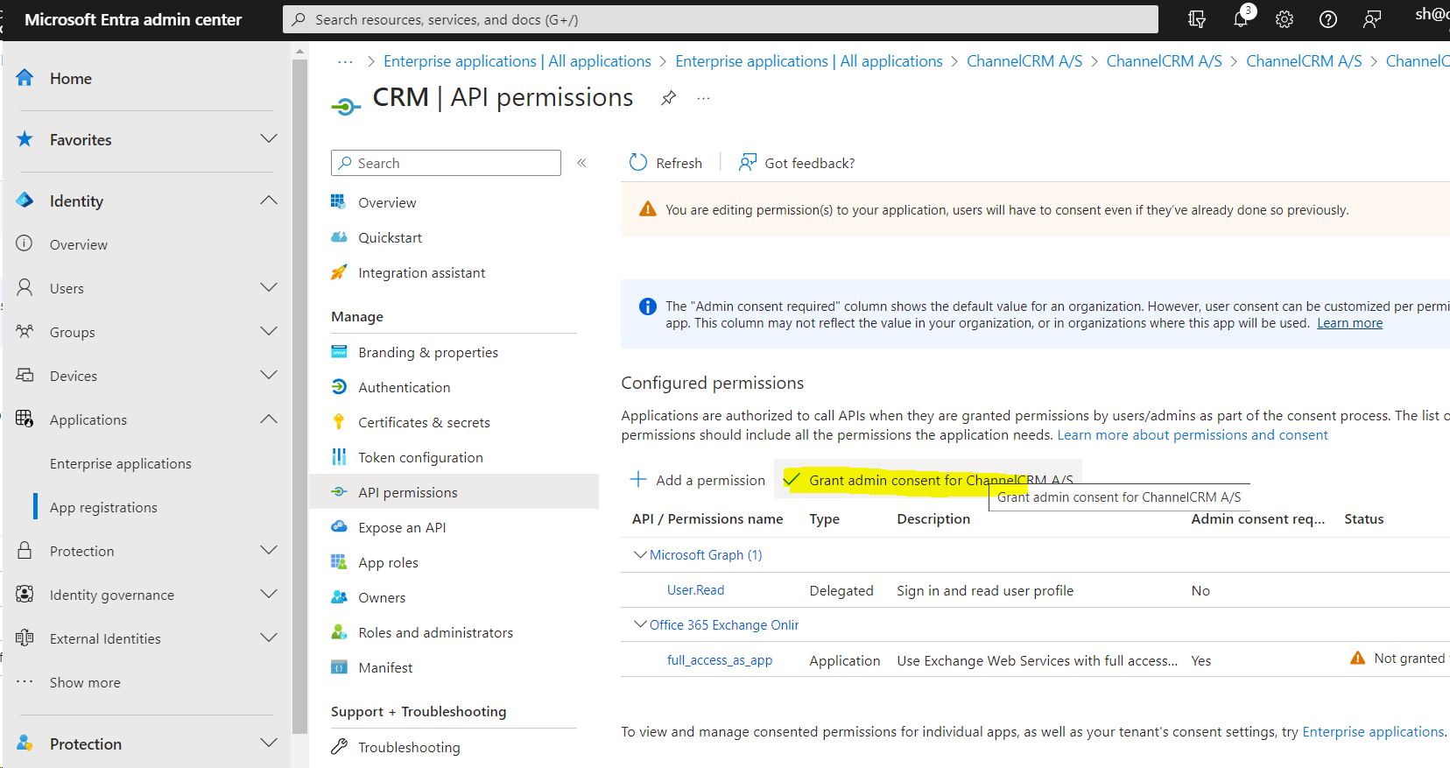Click the help question mark icon

1328,19
